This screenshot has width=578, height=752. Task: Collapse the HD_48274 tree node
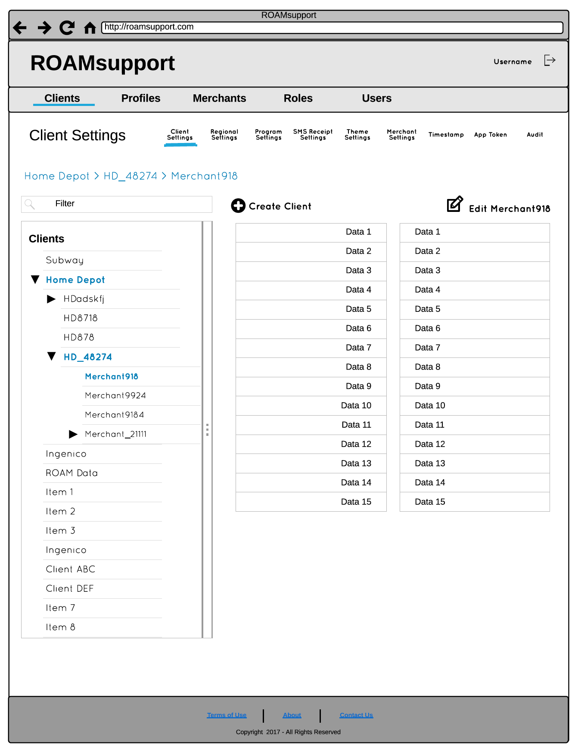click(x=52, y=356)
